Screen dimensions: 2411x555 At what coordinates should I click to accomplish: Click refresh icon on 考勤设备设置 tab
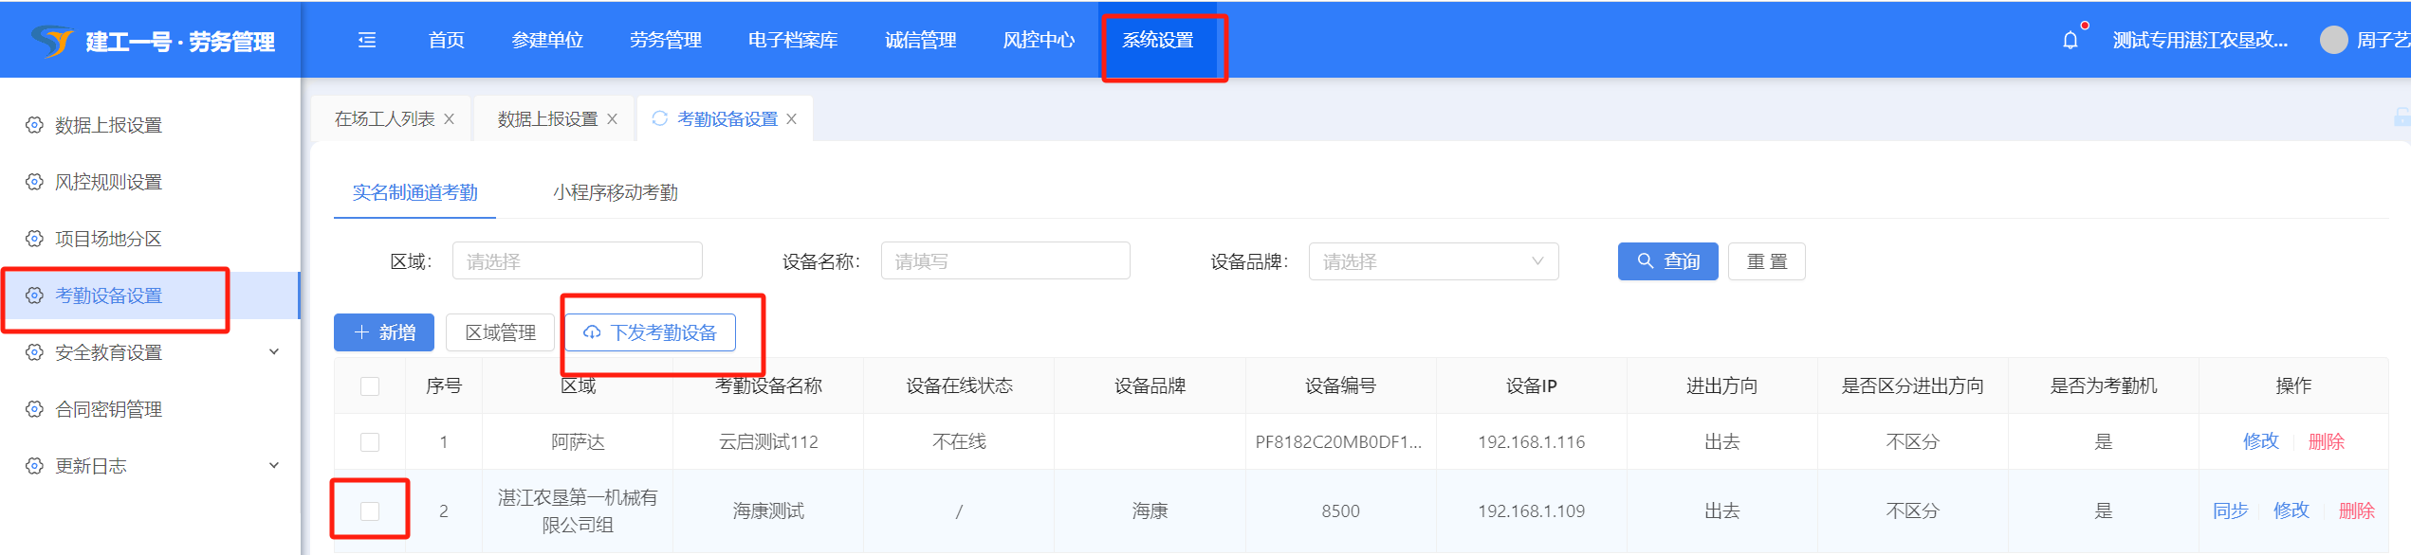click(660, 118)
